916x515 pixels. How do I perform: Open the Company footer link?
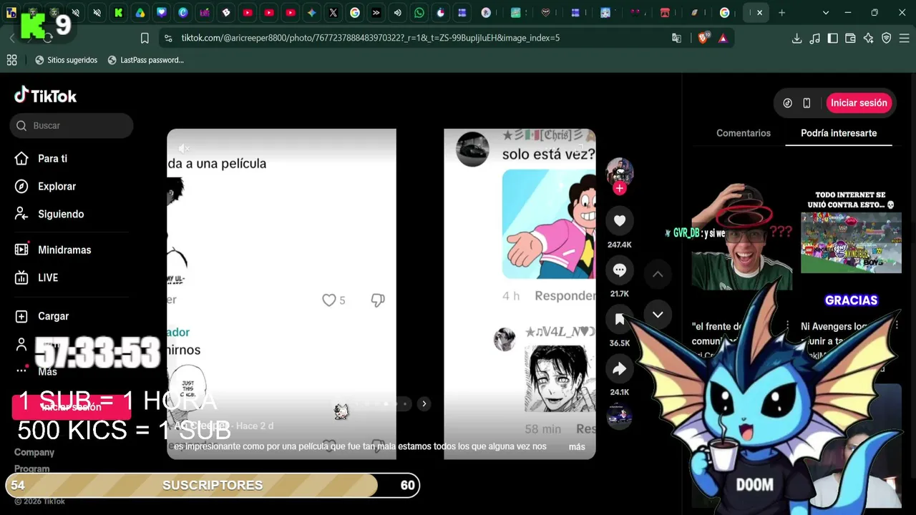(34, 452)
